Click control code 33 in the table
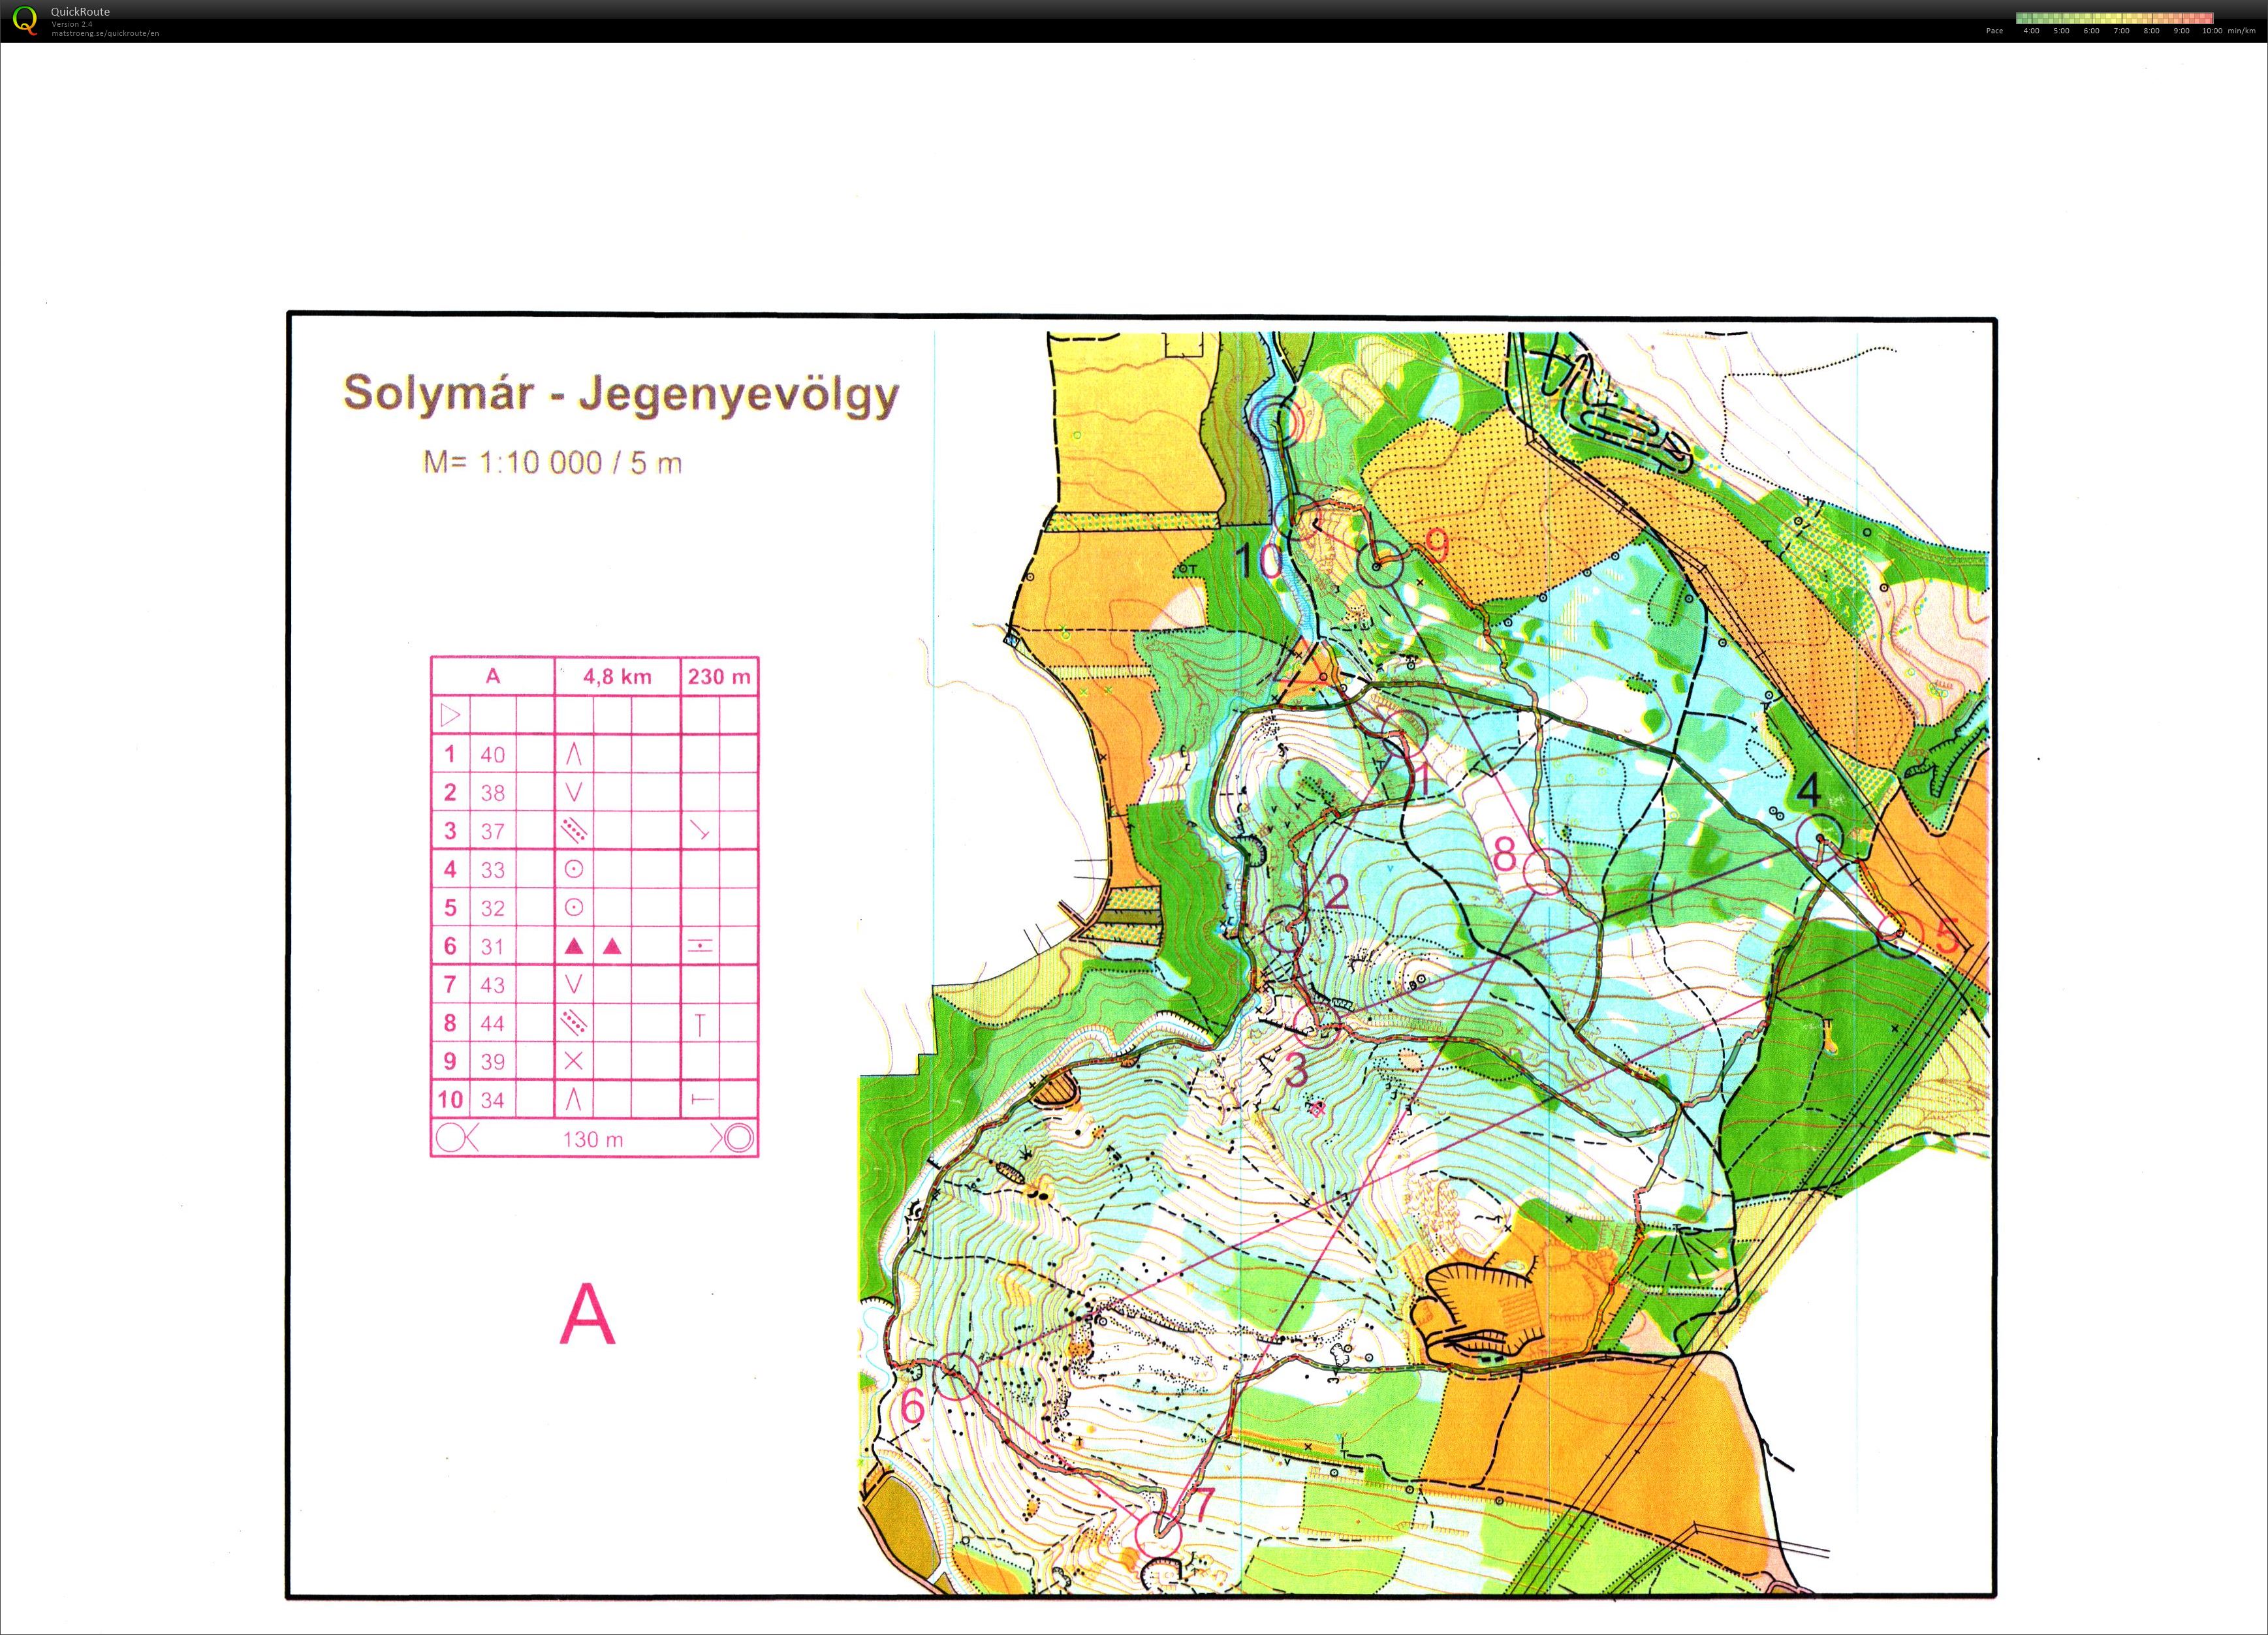The width and height of the screenshot is (2268, 1635). point(493,870)
